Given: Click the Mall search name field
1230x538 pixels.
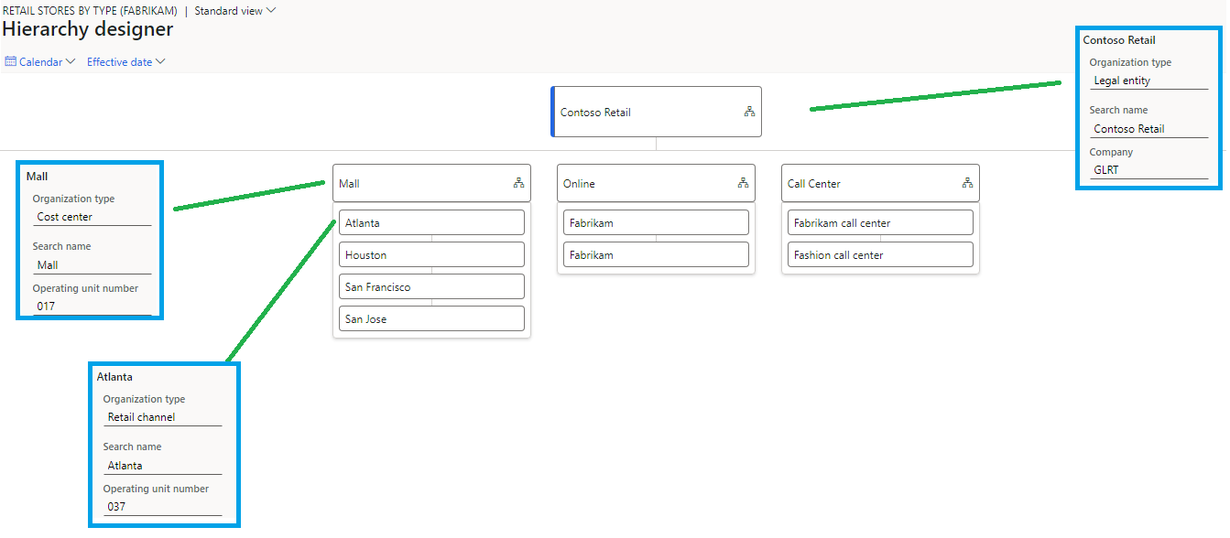Looking at the screenshot, I should coord(92,265).
